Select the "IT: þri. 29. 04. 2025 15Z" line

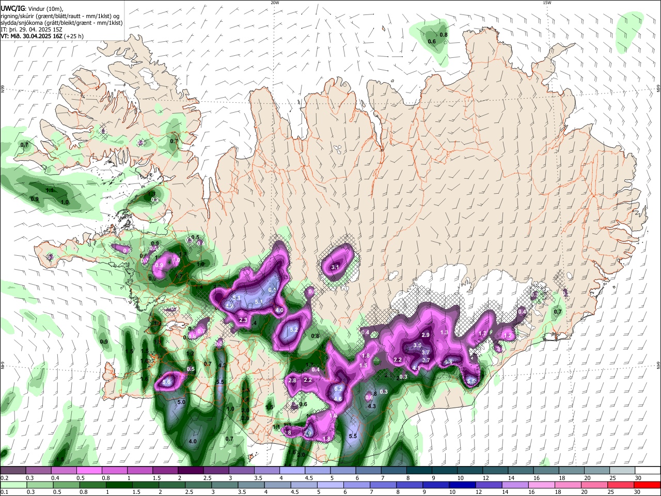32,29
